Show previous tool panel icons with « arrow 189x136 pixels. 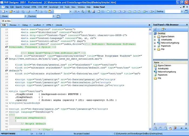(x=181, y=128)
